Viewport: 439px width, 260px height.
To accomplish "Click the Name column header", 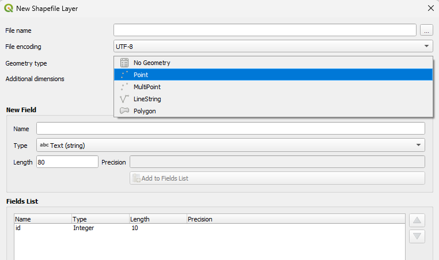I will (x=43, y=219).
